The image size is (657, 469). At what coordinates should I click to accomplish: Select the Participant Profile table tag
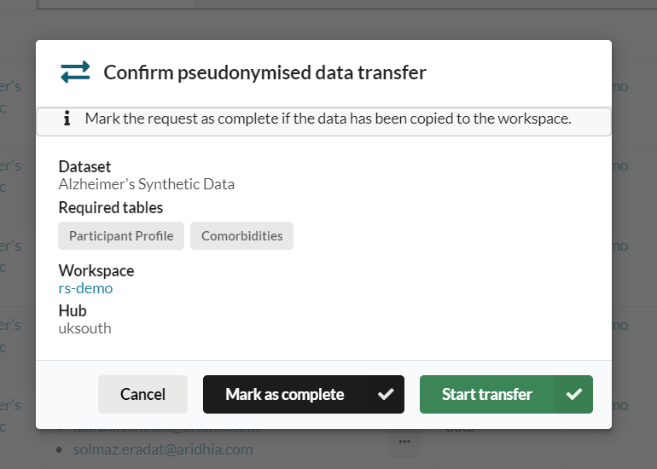[121, 236]
